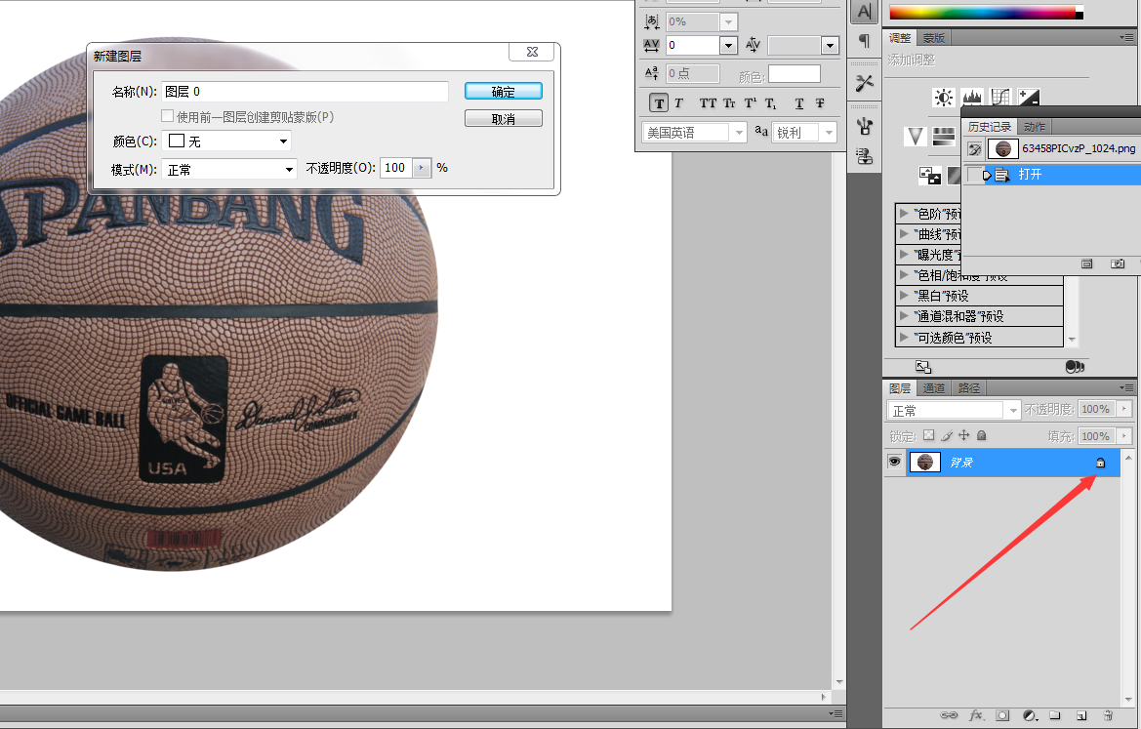Toggle the all caps TT text style
The image size is (1141, 729).
pos(708,103)
